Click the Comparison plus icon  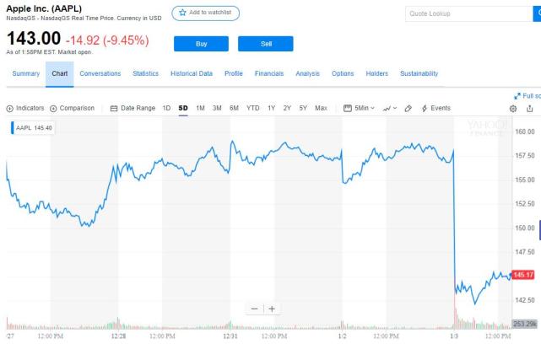tap(53, 109)
